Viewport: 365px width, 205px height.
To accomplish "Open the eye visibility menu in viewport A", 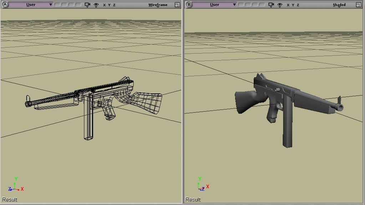I will 96,5.
